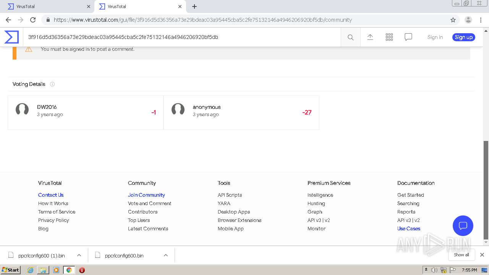Open Get Started documentation link

click(410, 195)
